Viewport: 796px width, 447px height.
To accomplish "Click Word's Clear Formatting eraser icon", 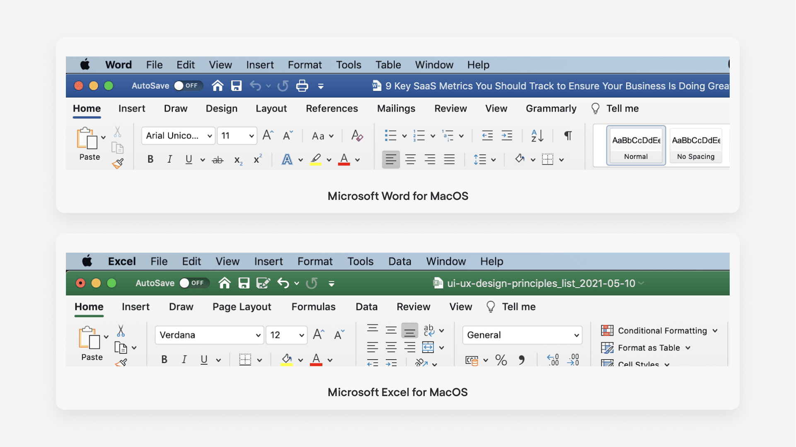I will tap(357, 135).
